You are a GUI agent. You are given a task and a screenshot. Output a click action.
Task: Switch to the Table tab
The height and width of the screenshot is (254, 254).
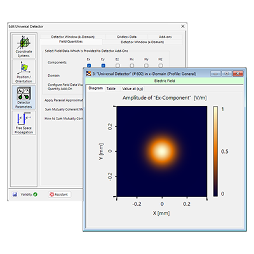pos(111,89)
